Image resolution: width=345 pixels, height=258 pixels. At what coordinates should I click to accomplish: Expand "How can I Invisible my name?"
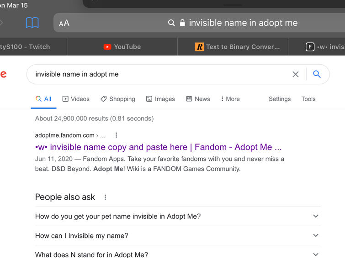point(315,236)
